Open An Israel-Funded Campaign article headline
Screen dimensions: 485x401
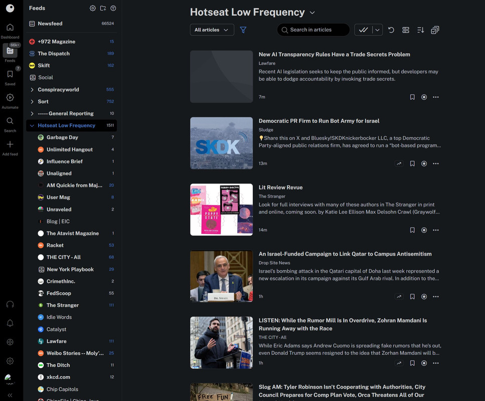coord(345,254)
